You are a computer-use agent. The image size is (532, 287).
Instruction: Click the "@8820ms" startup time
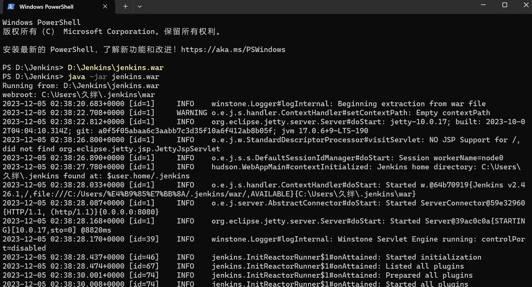click(x=96, y=230)
